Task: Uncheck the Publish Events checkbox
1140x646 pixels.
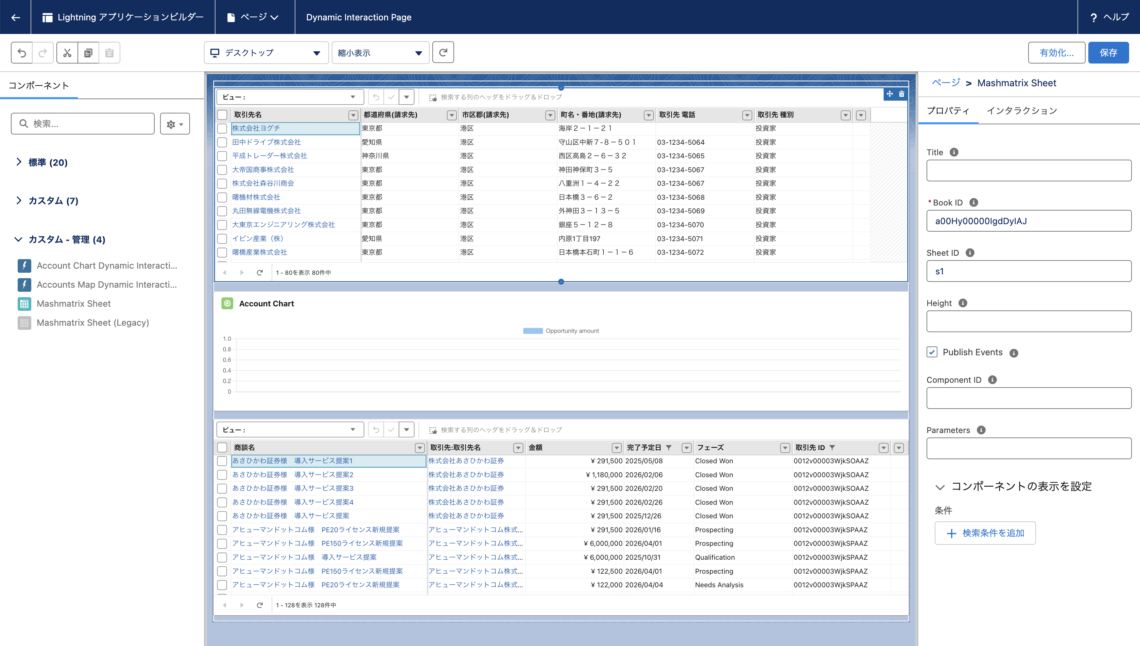Action: (x=932, y=352)
